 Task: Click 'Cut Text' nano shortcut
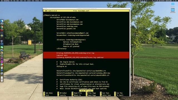[x=106, y=93]
